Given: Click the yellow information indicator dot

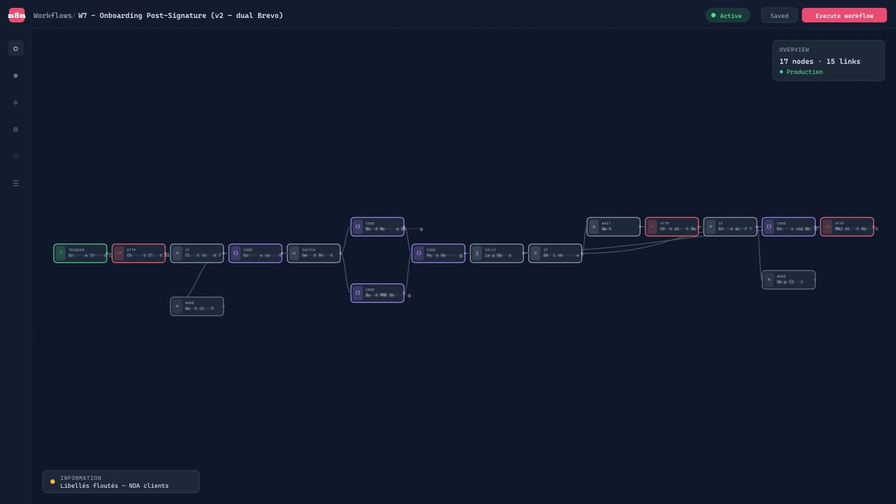Looking at the screenshot, I should [x=53, y=482].
